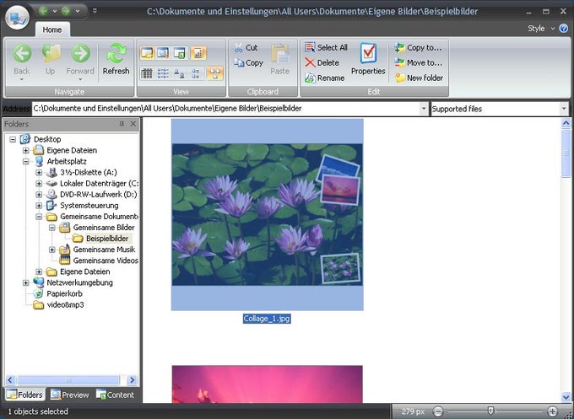Open the blue Help question mark
Image resolution: width=574 pixels, height=419 pixels.
coord(564,28)
